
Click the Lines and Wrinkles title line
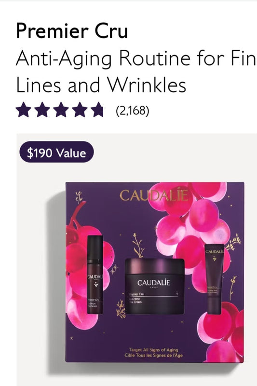101,85
